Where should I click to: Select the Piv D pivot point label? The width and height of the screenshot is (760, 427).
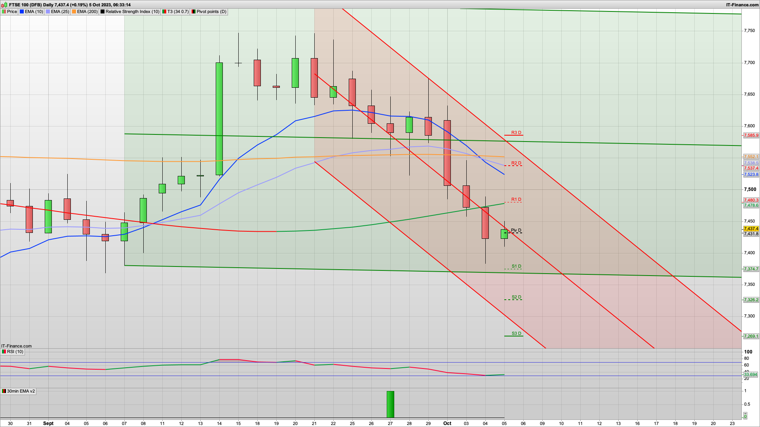point(516,230)
